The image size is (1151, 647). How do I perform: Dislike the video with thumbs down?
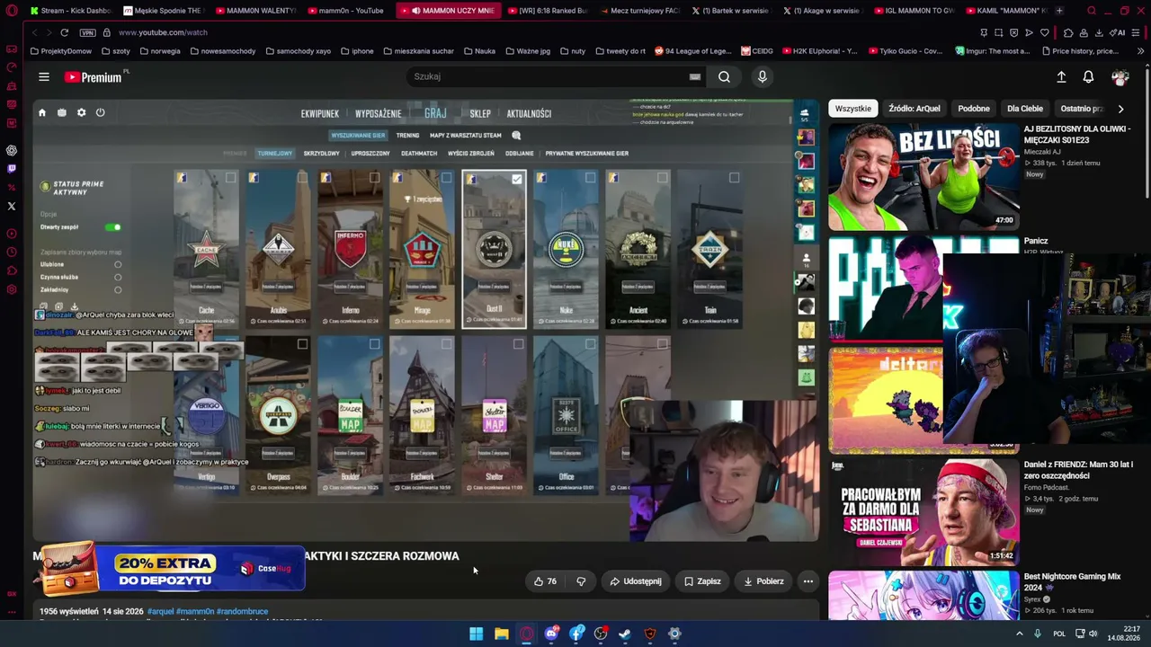coord(581,581)
